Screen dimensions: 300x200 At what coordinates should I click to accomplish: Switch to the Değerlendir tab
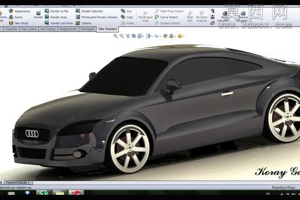point(68,29)
